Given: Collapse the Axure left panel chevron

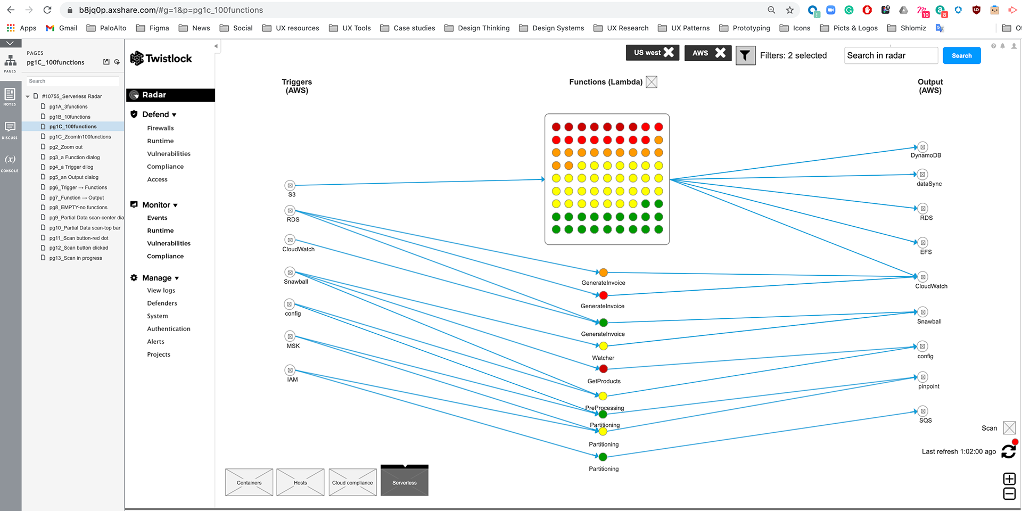Looking at the screenshot, I should pyautogui.click(x=10, y=43).
